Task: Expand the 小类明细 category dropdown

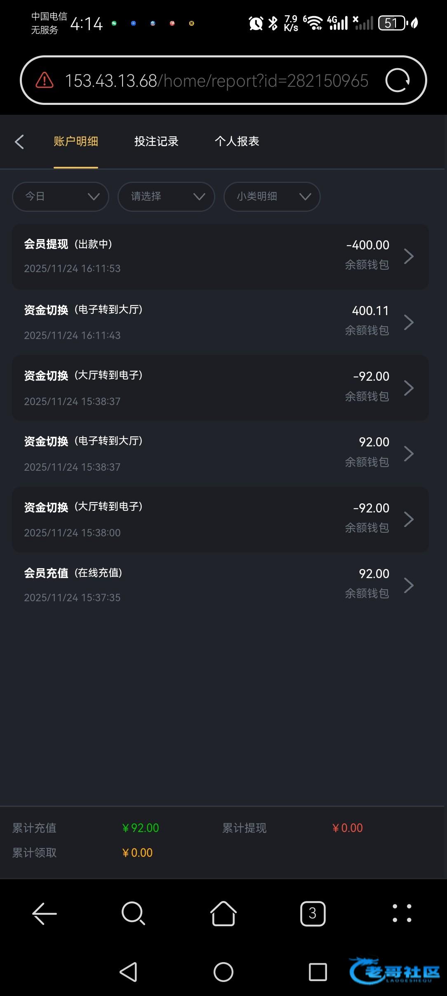Action: point(272,197)
